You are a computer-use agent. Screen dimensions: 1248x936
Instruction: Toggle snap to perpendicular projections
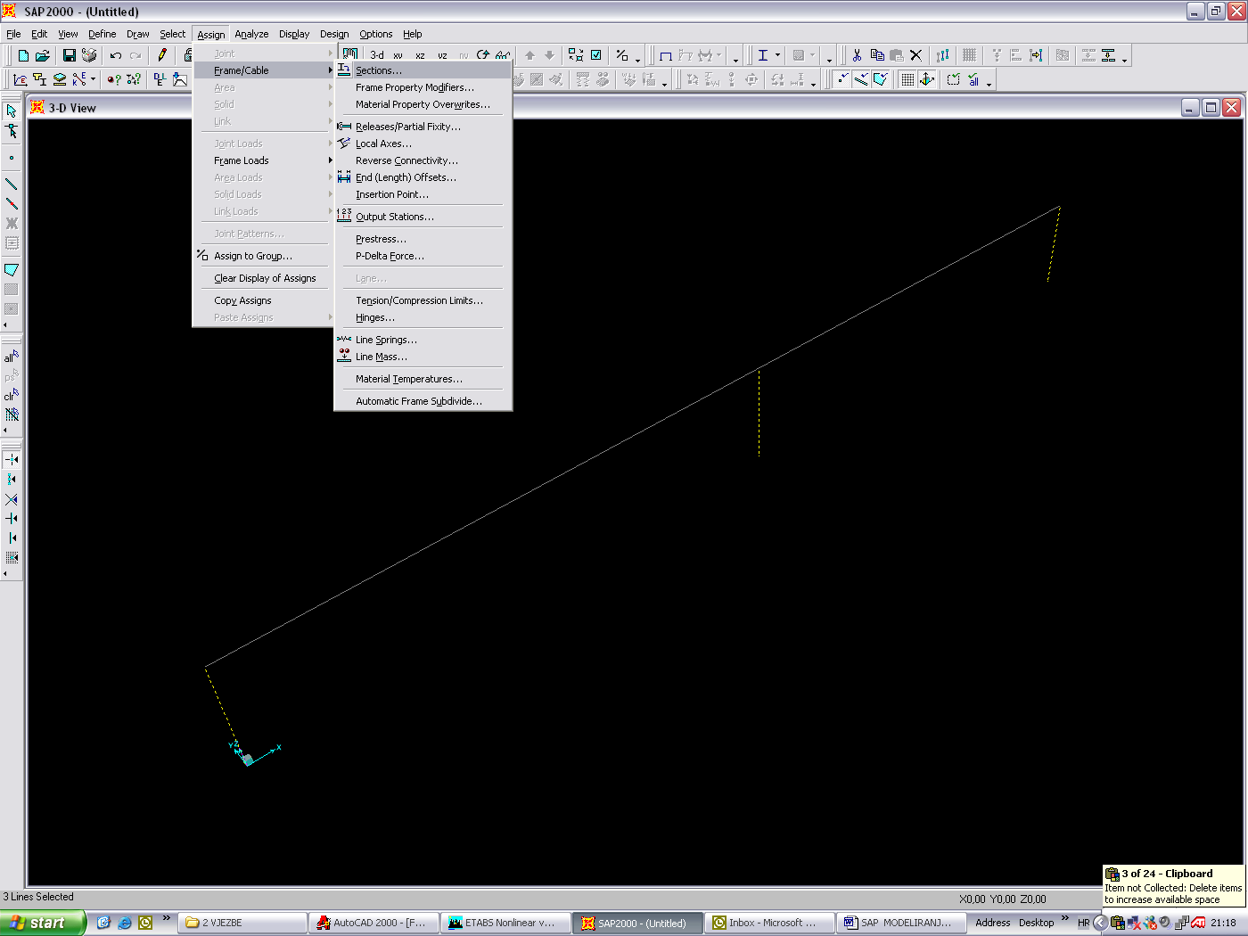[12, 518]
